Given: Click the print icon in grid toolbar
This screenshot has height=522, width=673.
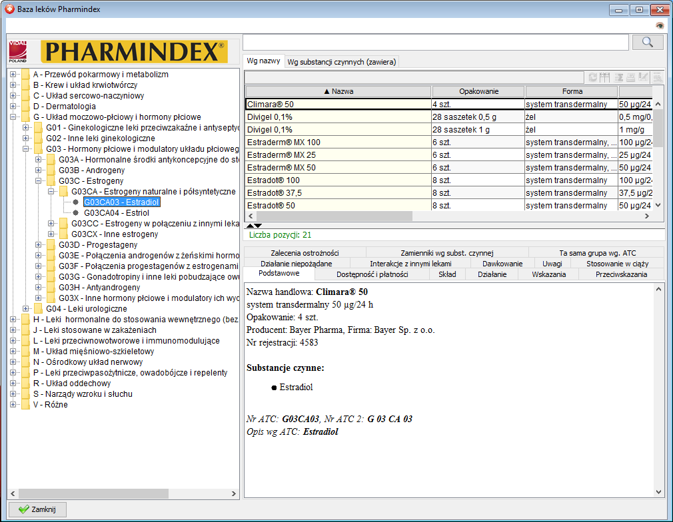Looking at the screenshot, I should coord(630,77).
